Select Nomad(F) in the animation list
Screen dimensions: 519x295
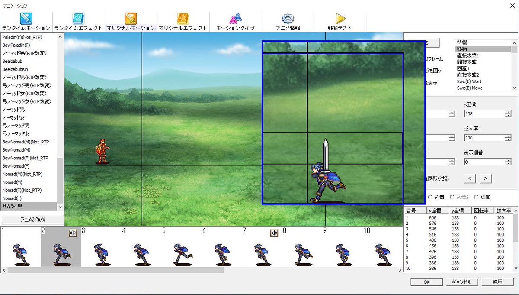coord(29,198)
